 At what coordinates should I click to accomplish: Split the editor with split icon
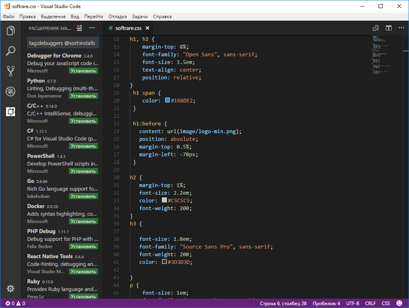tap(389, 28)
